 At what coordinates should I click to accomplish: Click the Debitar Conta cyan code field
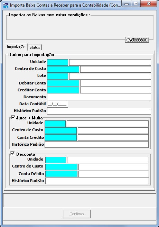[x=63, y=83]
